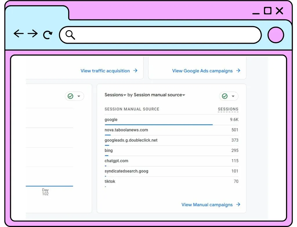Click the magnifier icon in address bar

(x=70, y=35)
